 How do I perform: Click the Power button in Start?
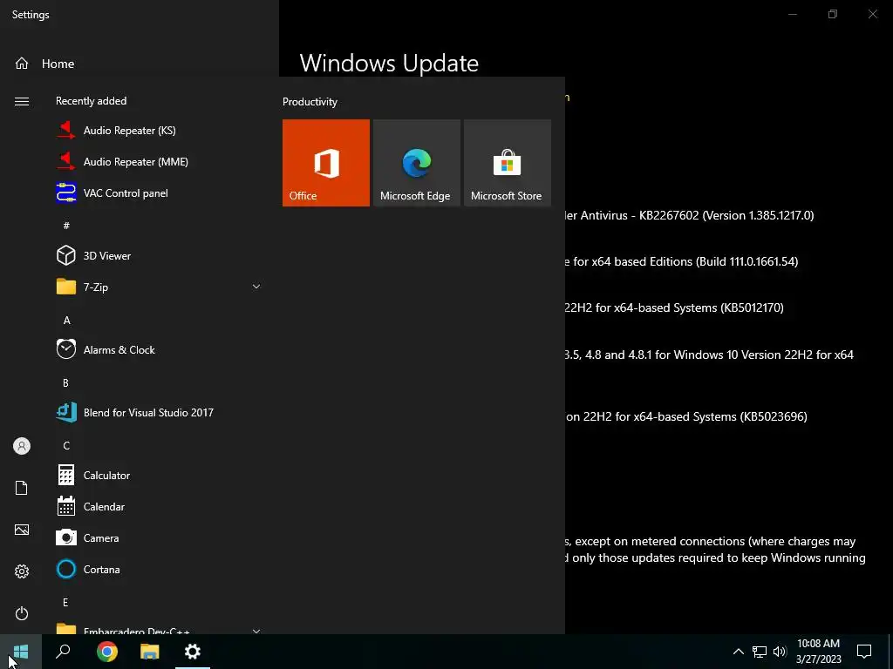22,613
